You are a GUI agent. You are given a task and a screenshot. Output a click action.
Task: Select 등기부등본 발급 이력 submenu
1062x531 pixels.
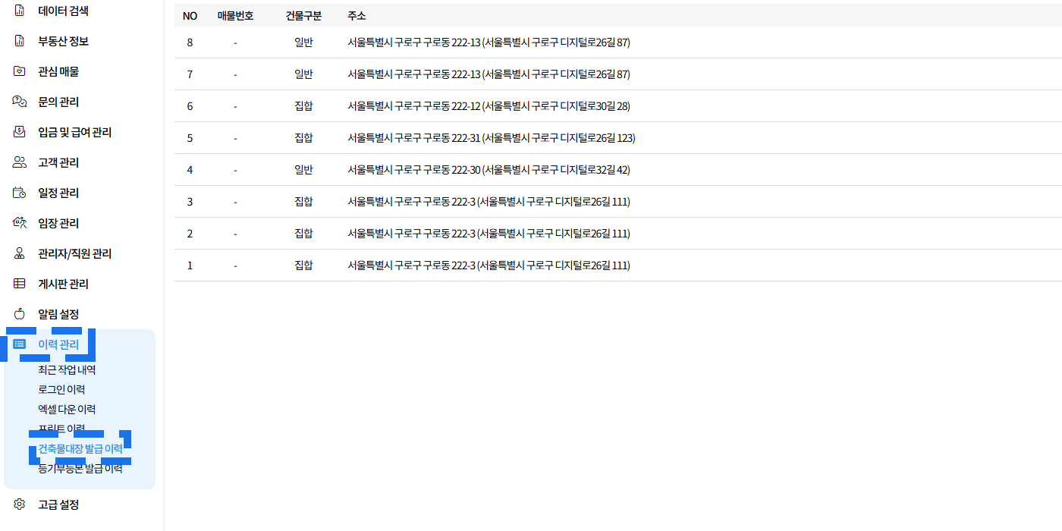pyautogui.click(x=80, y=469)
